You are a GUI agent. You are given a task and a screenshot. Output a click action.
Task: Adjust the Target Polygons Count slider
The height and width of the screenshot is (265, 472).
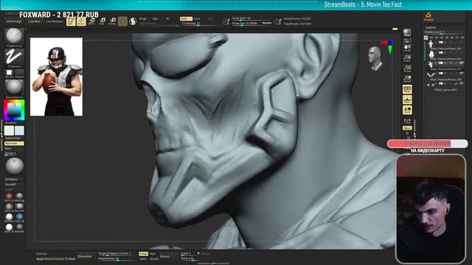[116, 253]
